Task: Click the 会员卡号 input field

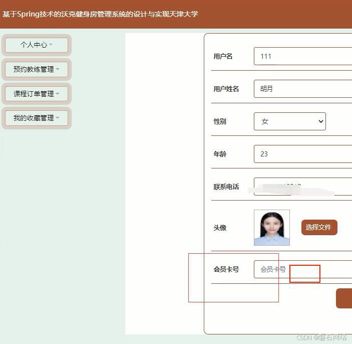Action: (x=303, y=269)
